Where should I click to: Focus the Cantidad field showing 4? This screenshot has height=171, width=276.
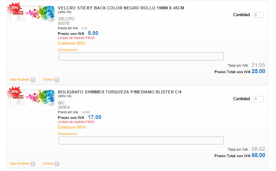(259, 99)
